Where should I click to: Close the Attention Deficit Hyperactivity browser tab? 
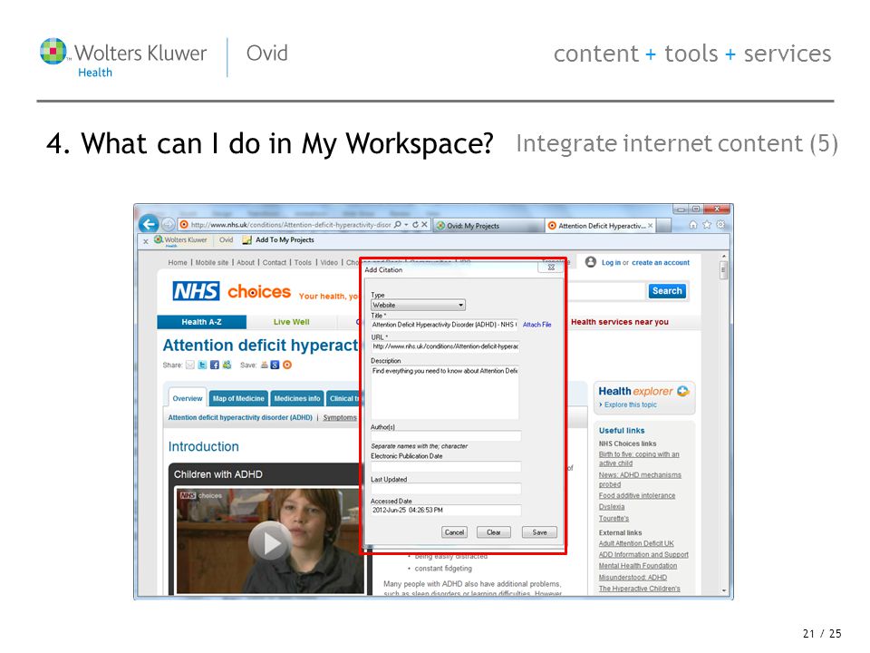(651, 226)
